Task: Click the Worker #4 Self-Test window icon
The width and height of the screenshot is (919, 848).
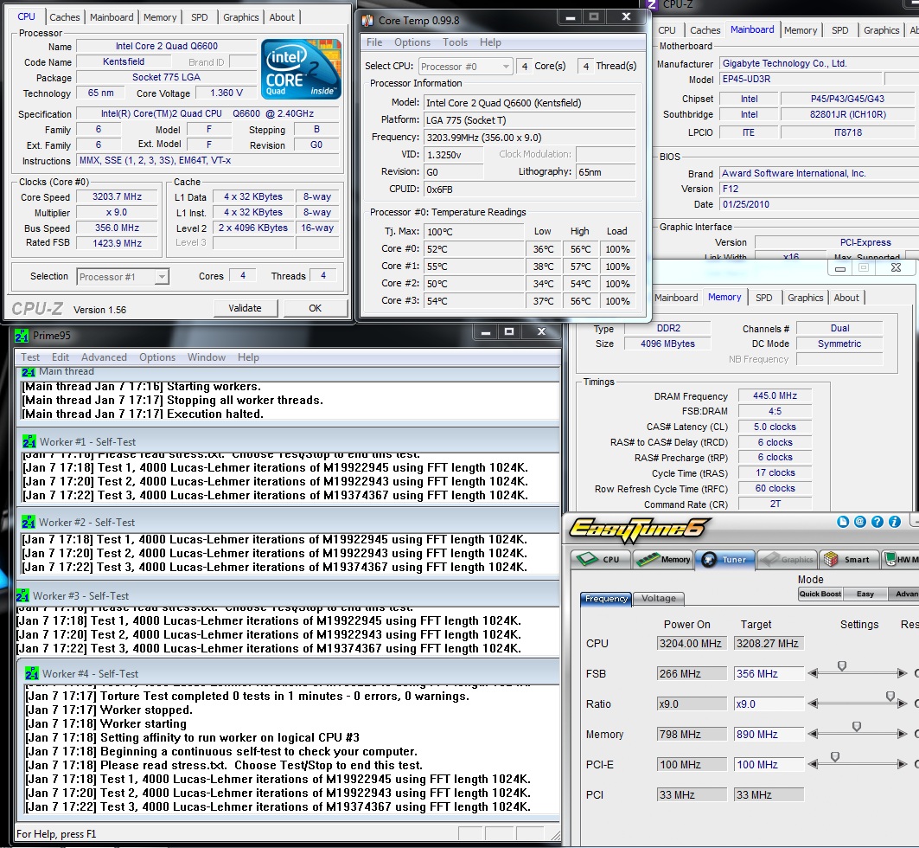Action: 32,673
